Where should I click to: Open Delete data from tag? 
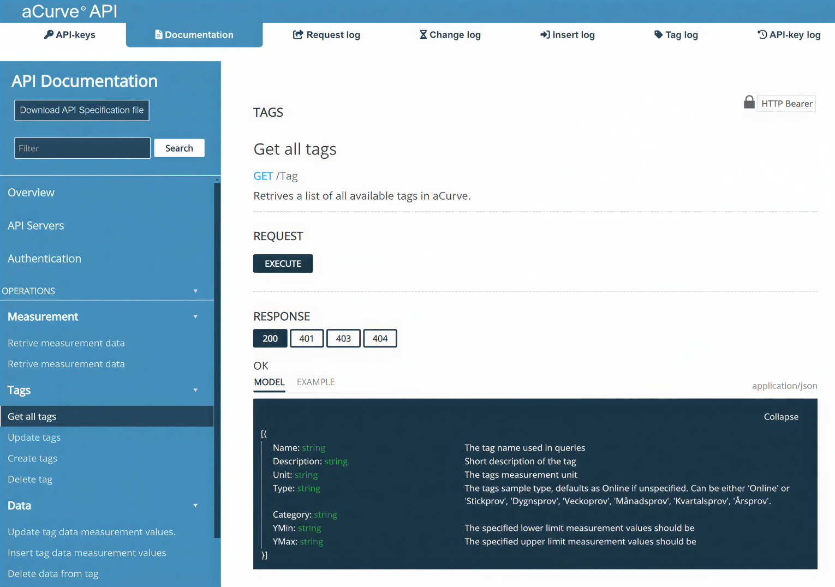(53, 574)
